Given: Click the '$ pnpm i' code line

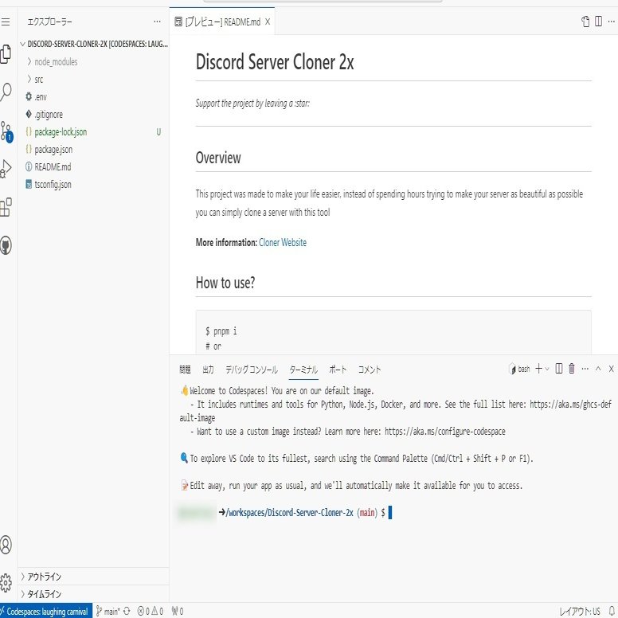Looking at the screenshot, I should click(x=221, y=331).
